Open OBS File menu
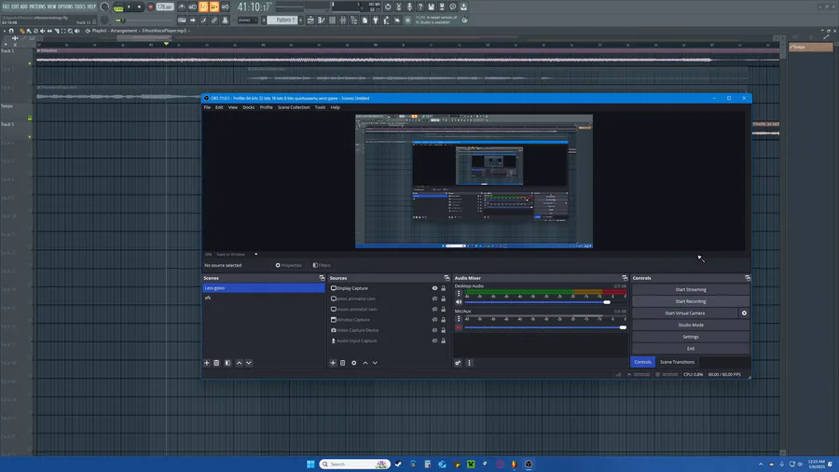 pyautogui.click(x=207, y=107)
